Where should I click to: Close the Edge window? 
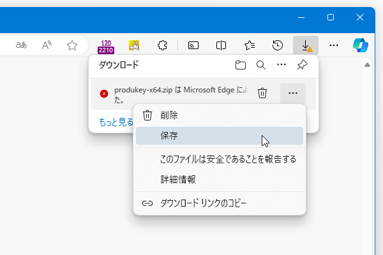click(360, 17)
